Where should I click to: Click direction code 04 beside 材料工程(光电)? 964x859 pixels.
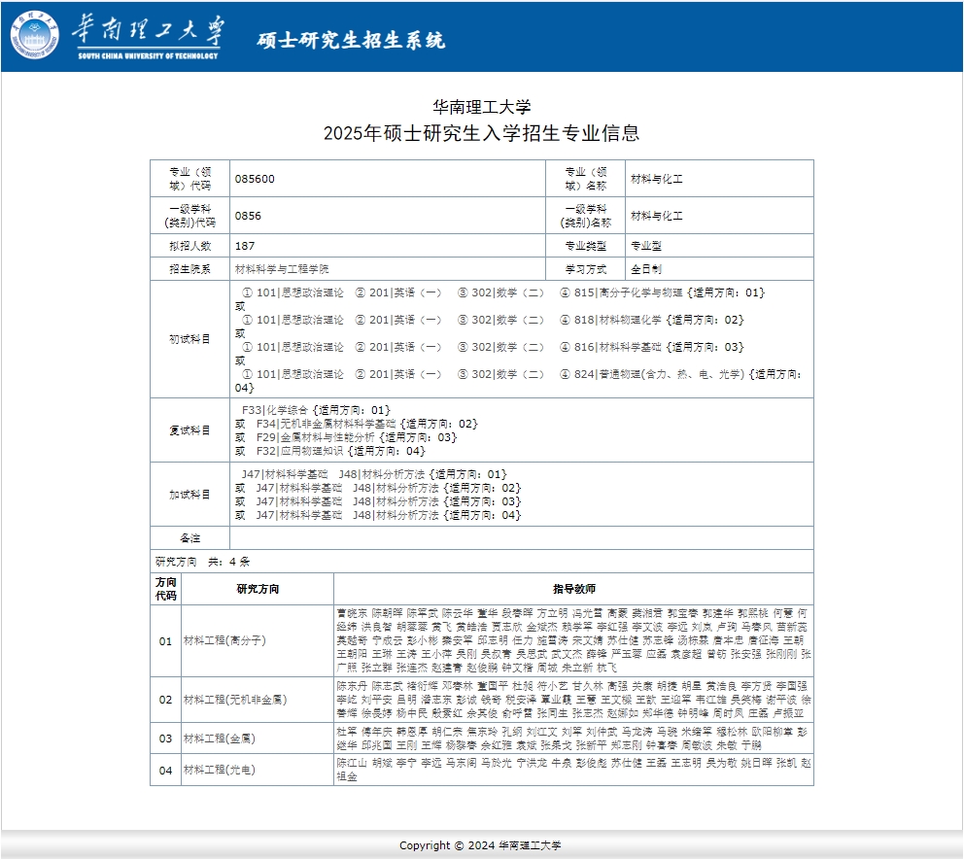pos(166,771)
